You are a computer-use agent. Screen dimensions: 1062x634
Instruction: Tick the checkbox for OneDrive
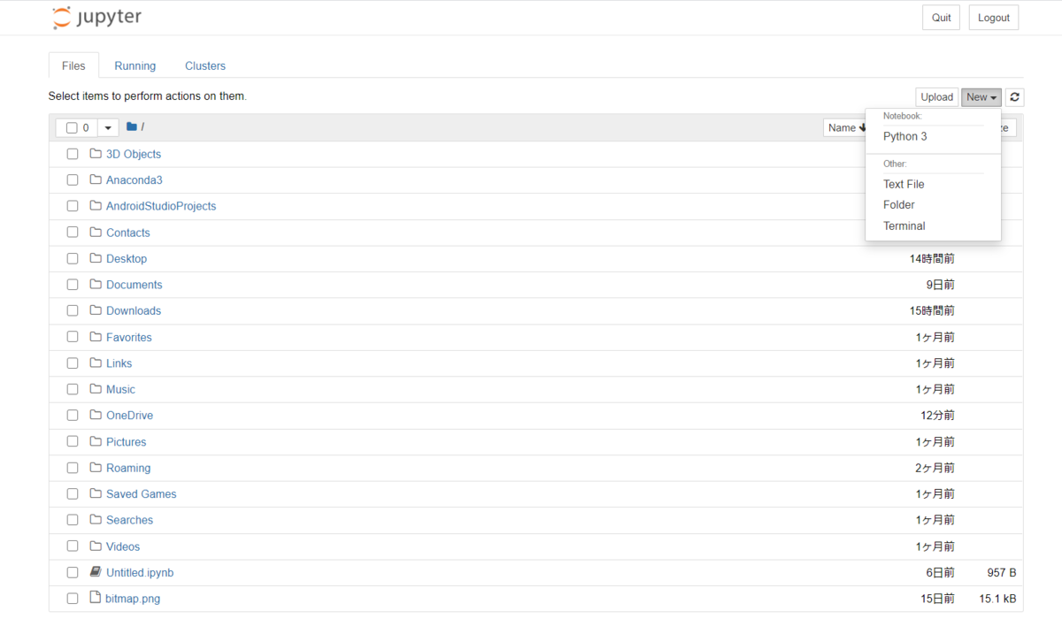click(73, 416)
